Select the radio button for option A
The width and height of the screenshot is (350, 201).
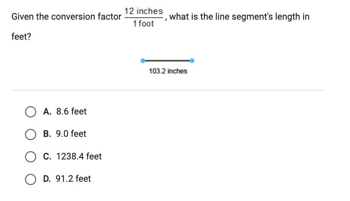pyautogui.click(x=31, y=112)
